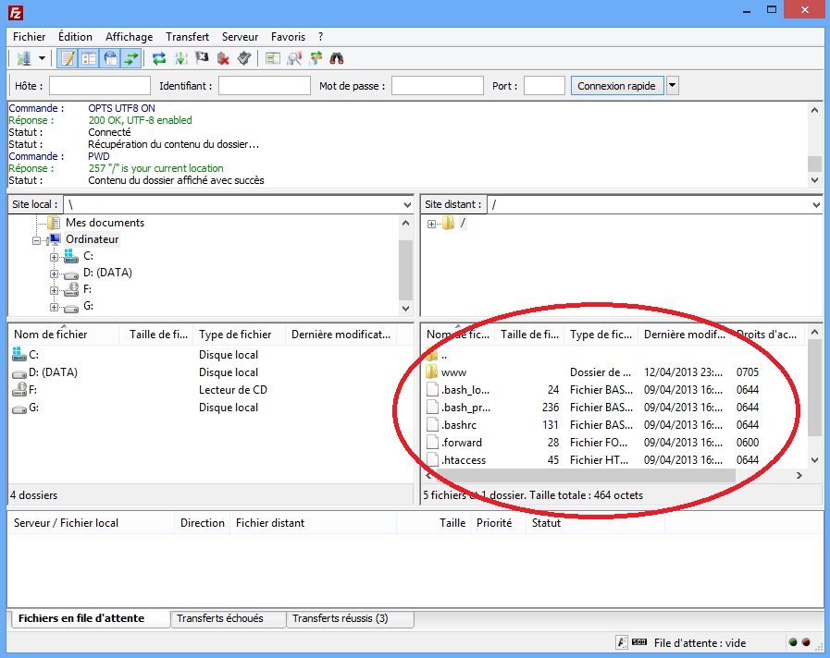Open the Site Manager toolbar icon
The image size is (830, 658).
click(23, 58)
